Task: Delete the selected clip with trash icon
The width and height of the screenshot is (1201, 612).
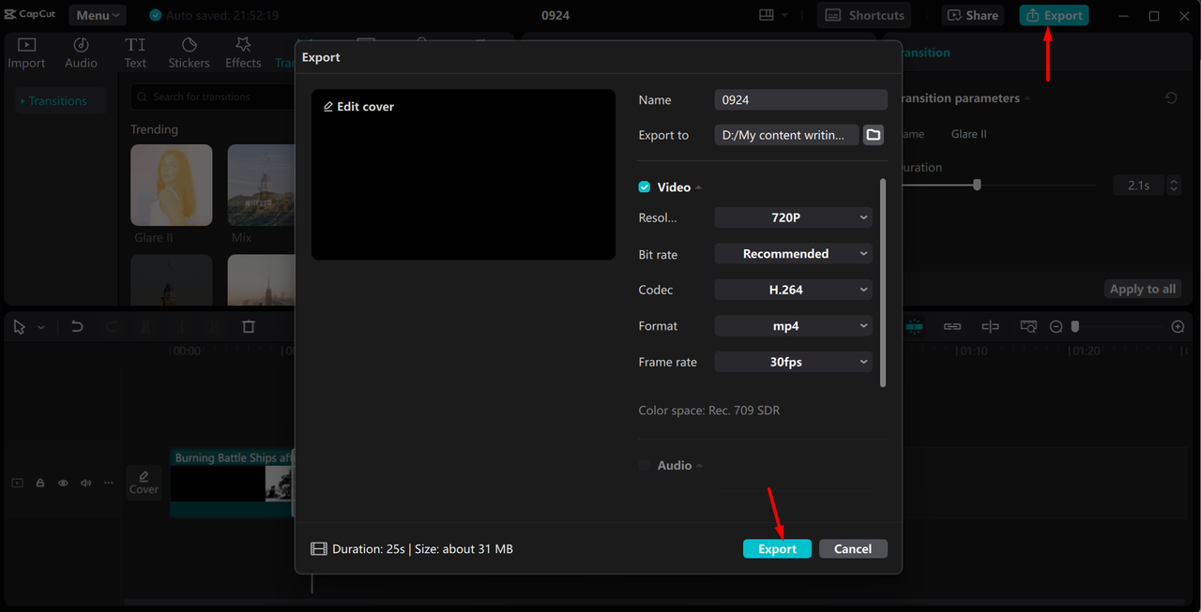Action: [249, 327]
